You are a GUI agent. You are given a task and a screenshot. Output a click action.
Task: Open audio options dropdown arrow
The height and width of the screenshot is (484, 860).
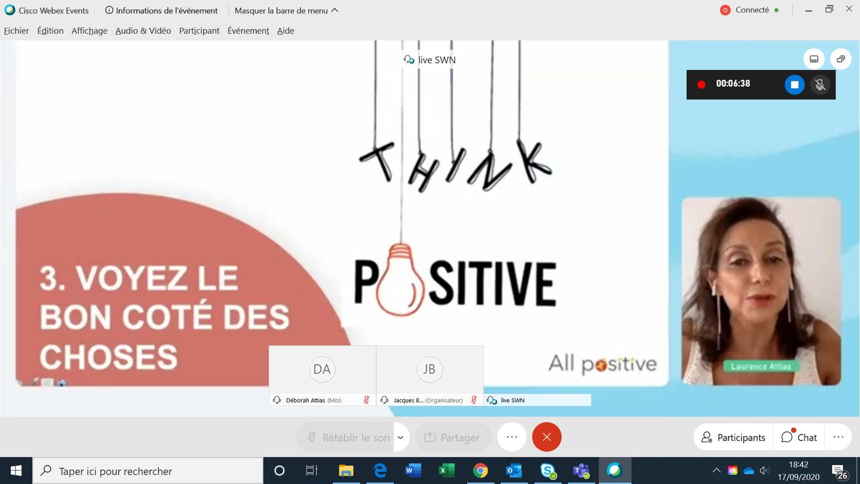pos(401,437)
